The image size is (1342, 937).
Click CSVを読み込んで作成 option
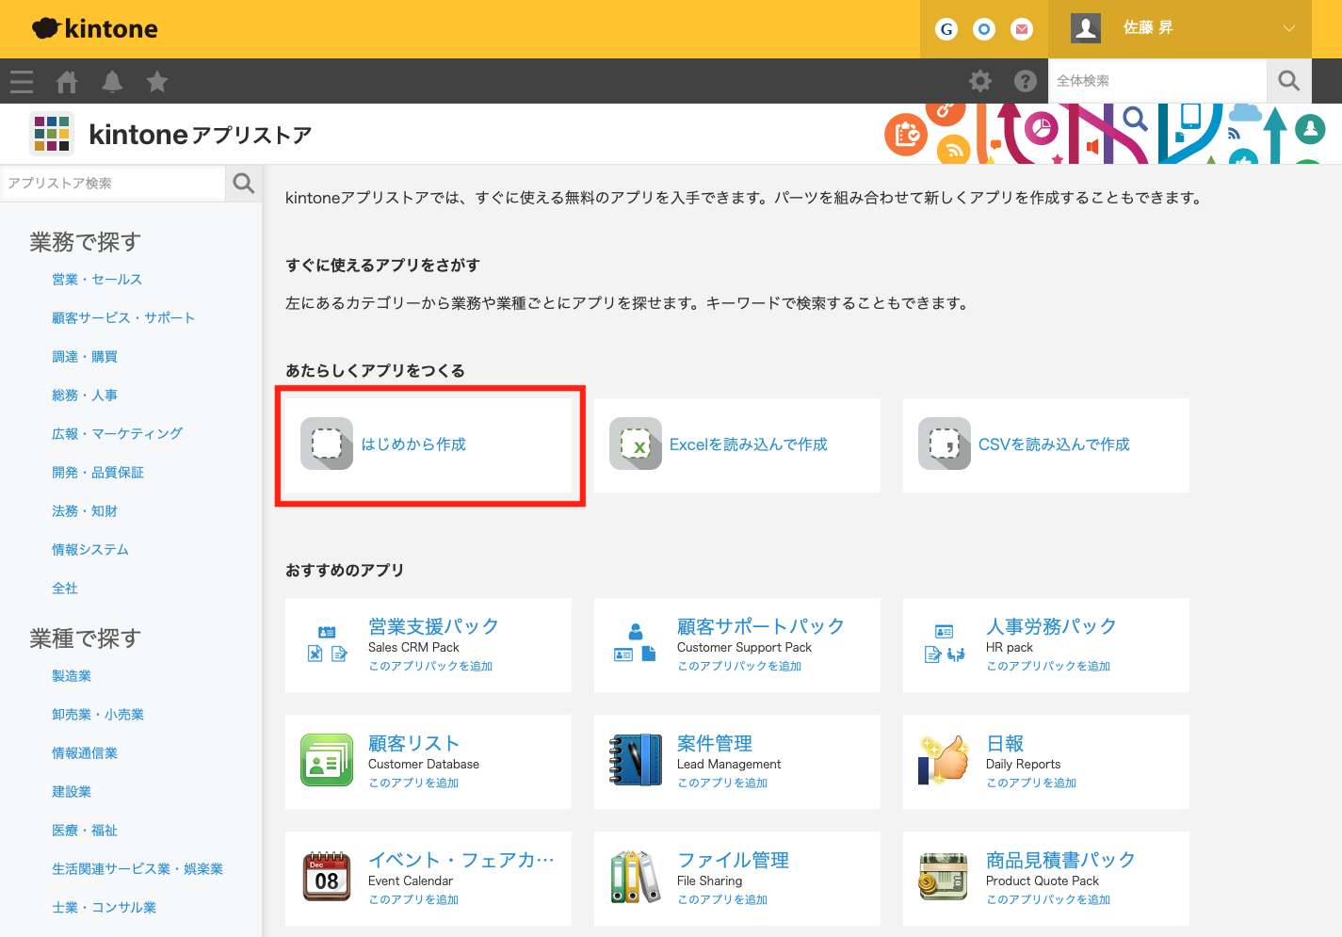coord(1053,444)
